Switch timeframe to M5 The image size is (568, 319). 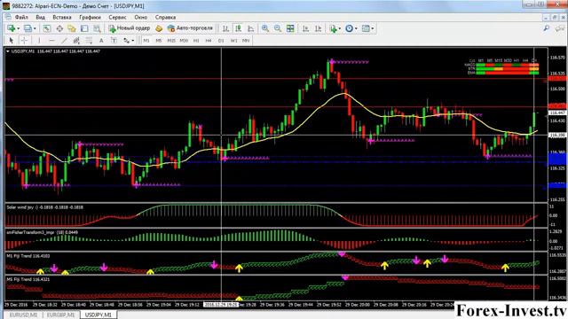(x=159, y=41)
